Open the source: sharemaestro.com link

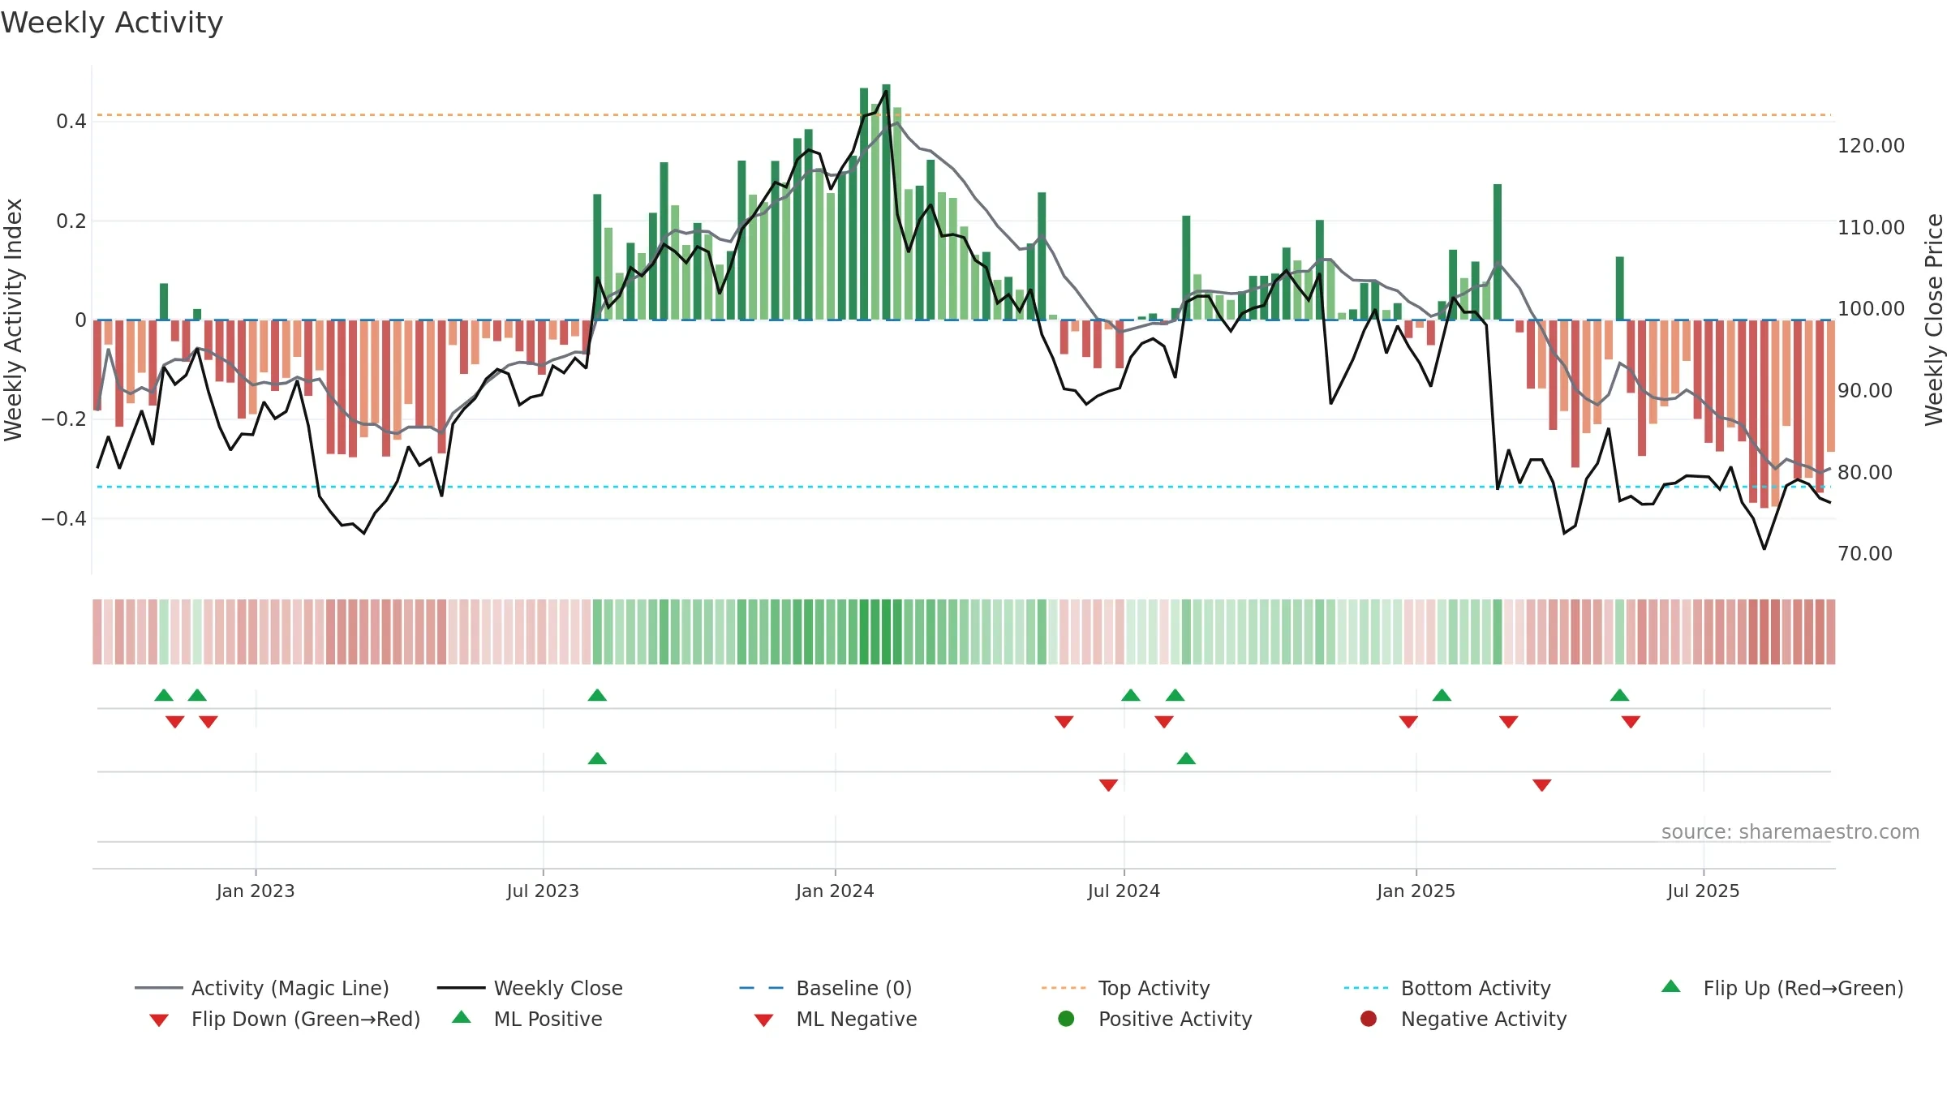click(x=1790, y=831)
